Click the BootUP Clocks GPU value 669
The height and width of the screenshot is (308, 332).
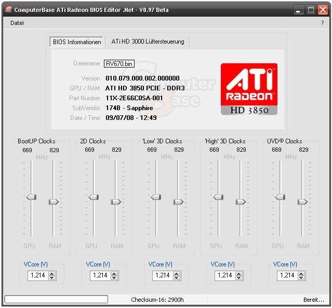[x=27, y=150]
